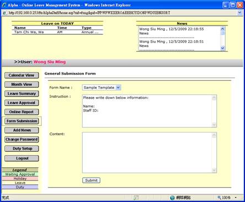The image size is (245, 202).
Task: Click the page icon beside the URL
Action: coord(5,13)
